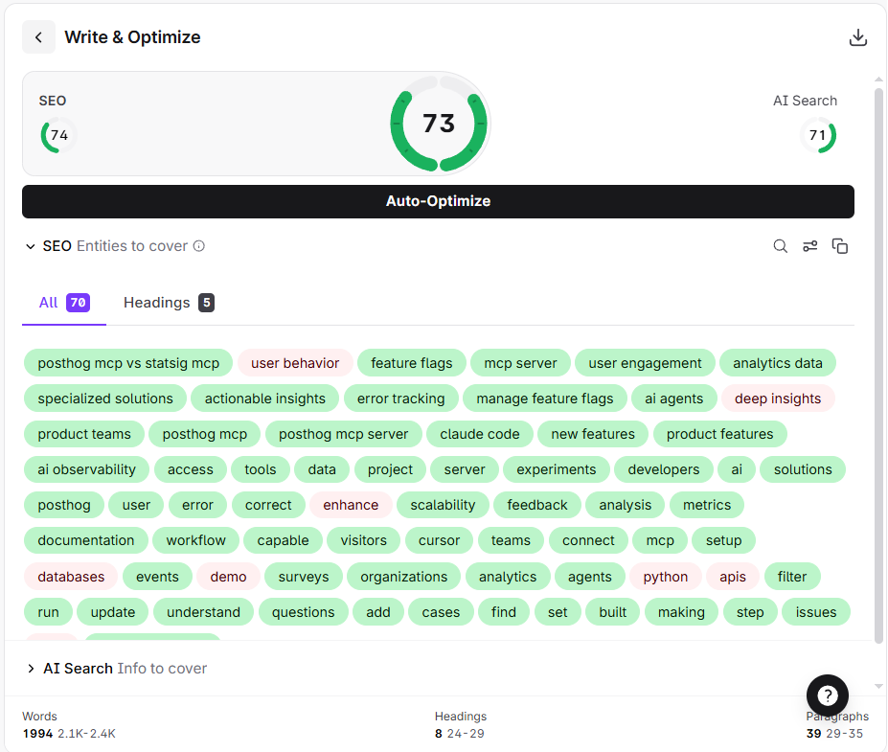Click the 'understand' chip
Screen dimensions: 888x752
click(x=203, y=612)
